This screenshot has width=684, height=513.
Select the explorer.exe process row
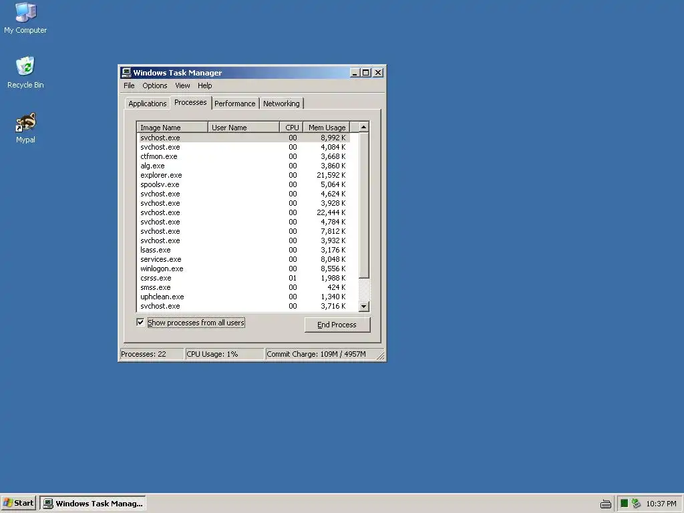(243, 175)
